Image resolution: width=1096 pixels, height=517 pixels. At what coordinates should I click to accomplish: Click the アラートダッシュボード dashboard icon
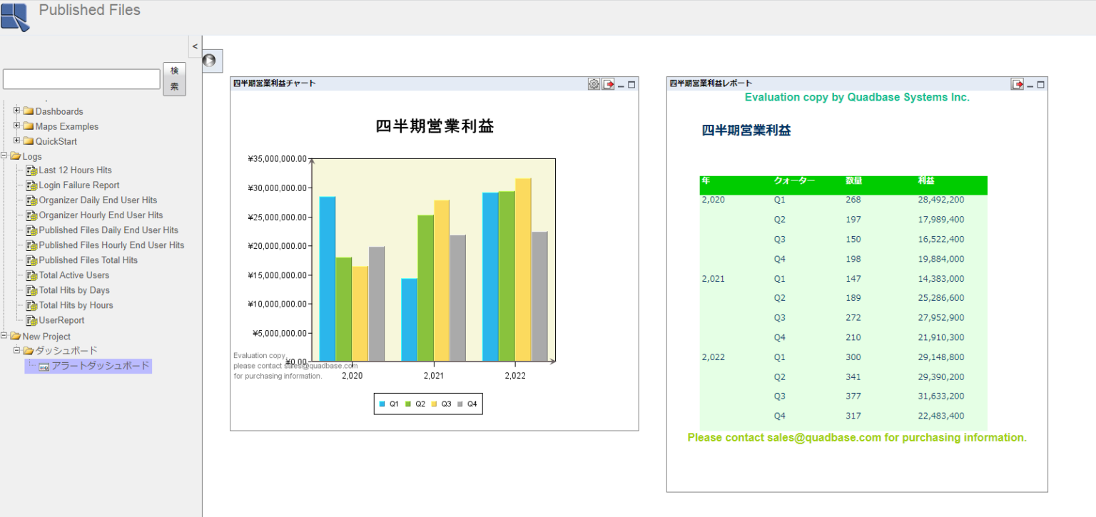pyautogui.click(x=44, y=367)
